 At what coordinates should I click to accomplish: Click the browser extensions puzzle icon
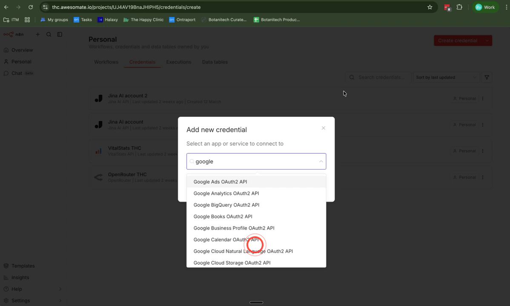coord(460,7)
